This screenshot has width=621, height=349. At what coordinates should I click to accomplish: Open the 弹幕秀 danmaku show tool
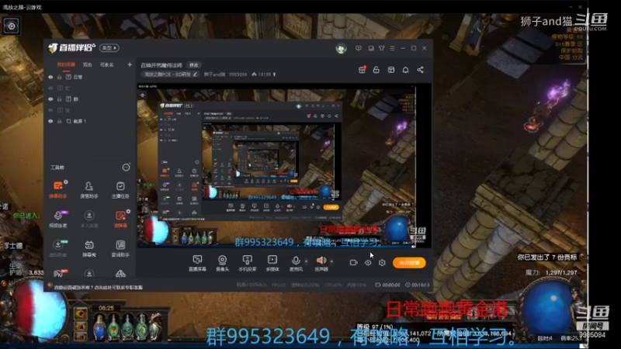(88, 248)
